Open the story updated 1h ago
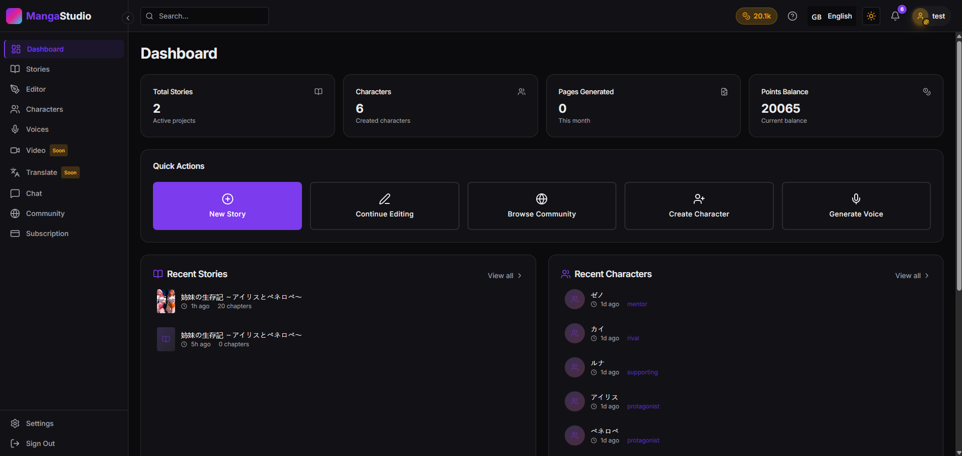This screenshot has height=456, width=962. [x=338, y=301]
